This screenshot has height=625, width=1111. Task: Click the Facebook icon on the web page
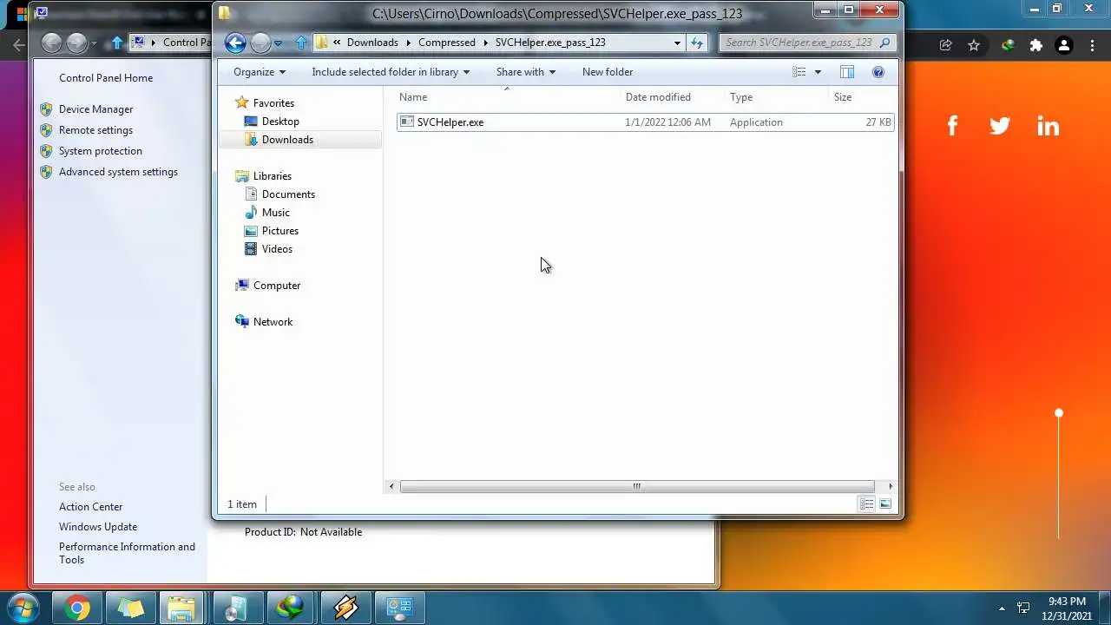coord(952,127)
